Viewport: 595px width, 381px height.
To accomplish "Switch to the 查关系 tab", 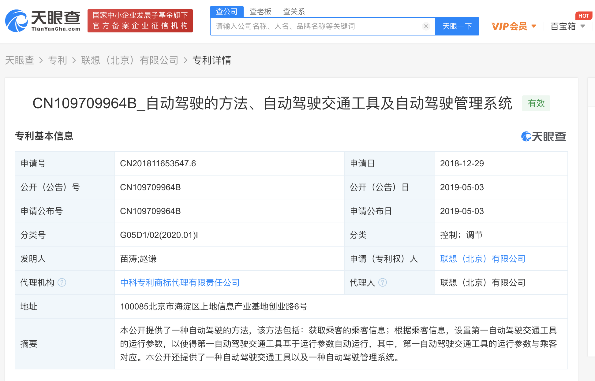I will [294, 12].
